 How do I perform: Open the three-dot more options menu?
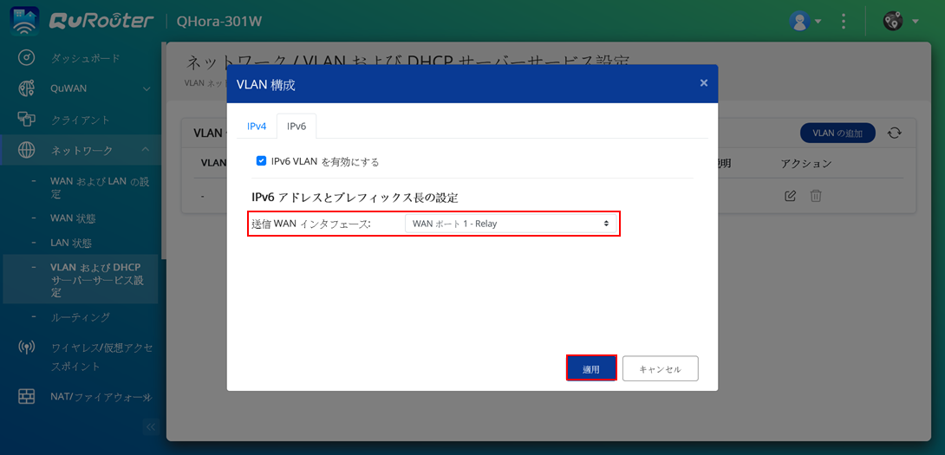(844, 22)
